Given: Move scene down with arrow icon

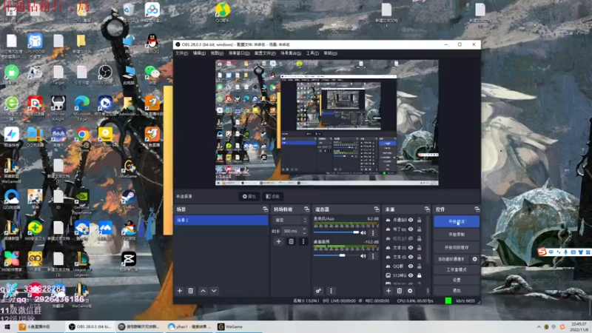Looking at the screenshot, I should pos(214,291).
